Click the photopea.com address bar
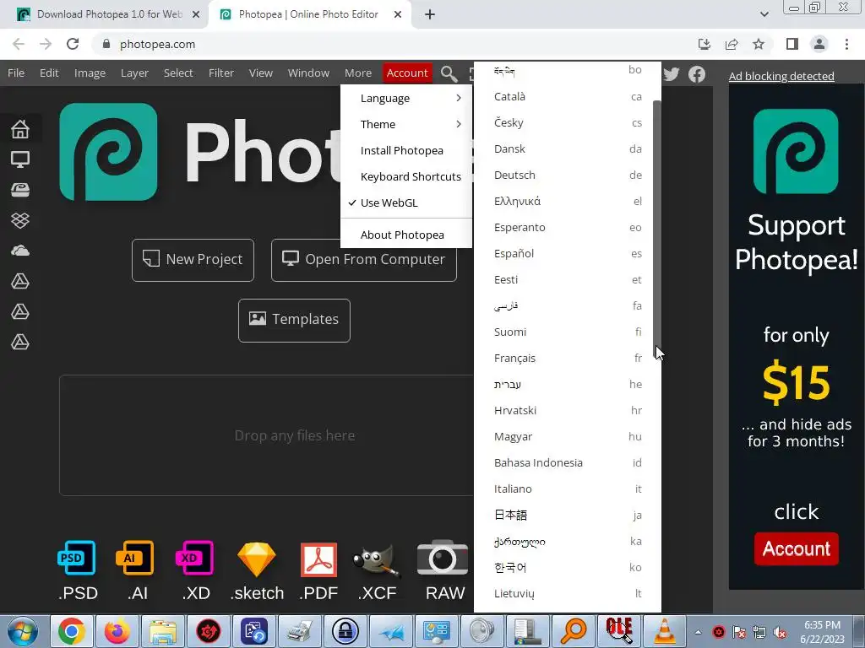865x648 pixels. [392, 44]
